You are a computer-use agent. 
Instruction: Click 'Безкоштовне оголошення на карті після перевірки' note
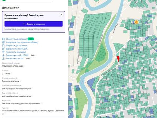(26, 29)
